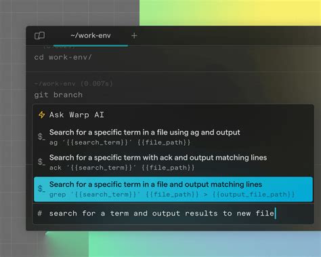Select the highlighted grep workflow suggestion

173,189
